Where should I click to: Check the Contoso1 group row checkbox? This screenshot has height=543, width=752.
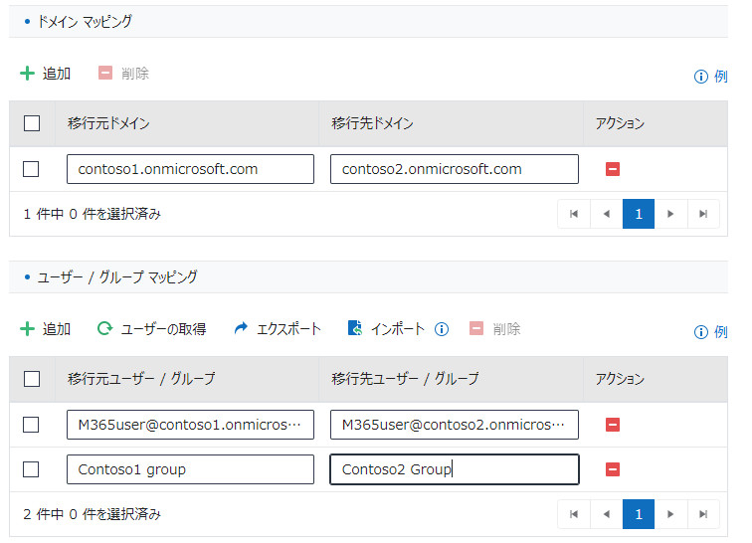tap(31, 469)
